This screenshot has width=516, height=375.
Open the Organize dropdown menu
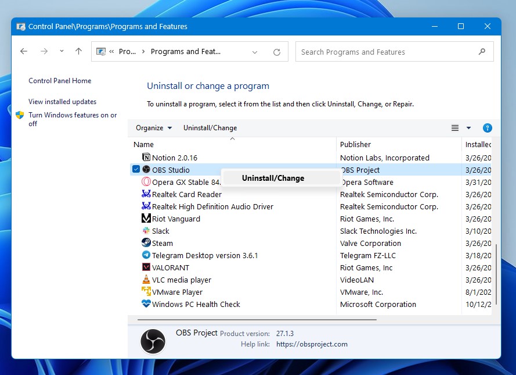[154, 128]
